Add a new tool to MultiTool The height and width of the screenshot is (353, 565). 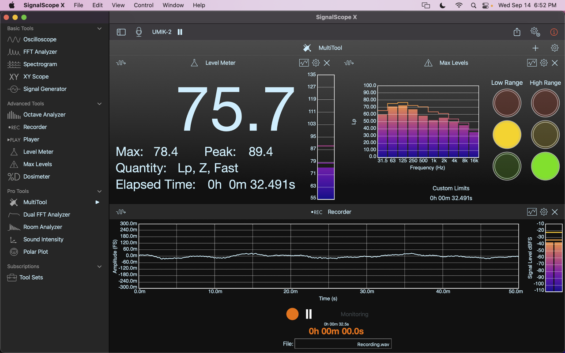click(x=535, y=48)
